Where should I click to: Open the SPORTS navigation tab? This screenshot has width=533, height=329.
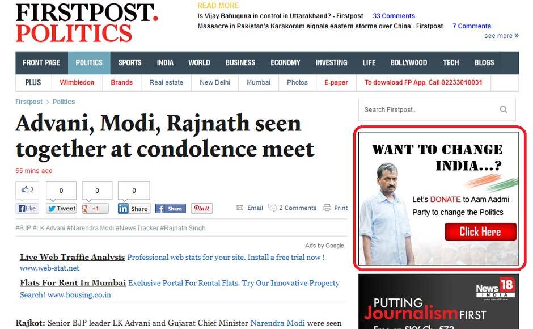129,63
